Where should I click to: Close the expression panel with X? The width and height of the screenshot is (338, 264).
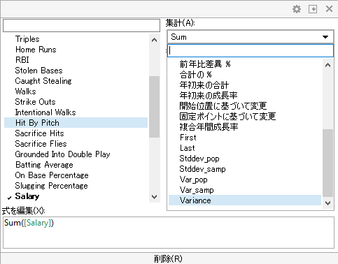pyautogui.click(x=329, y=9)
